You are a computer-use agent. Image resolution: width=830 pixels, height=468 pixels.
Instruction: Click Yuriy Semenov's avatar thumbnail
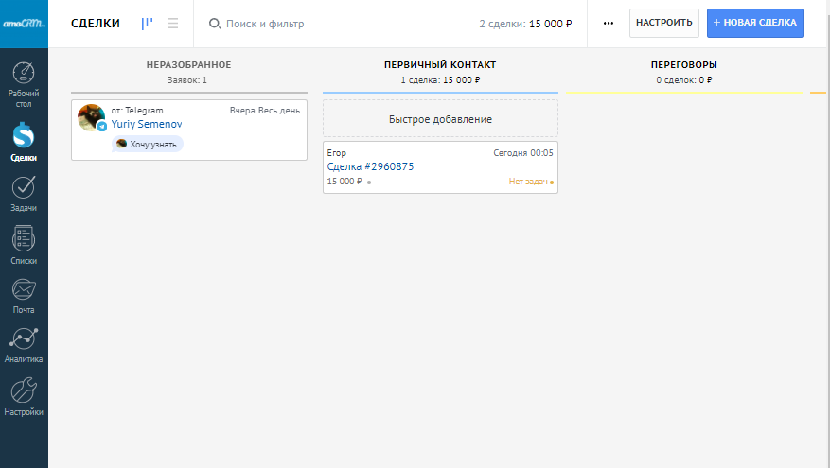click(91, 118)
